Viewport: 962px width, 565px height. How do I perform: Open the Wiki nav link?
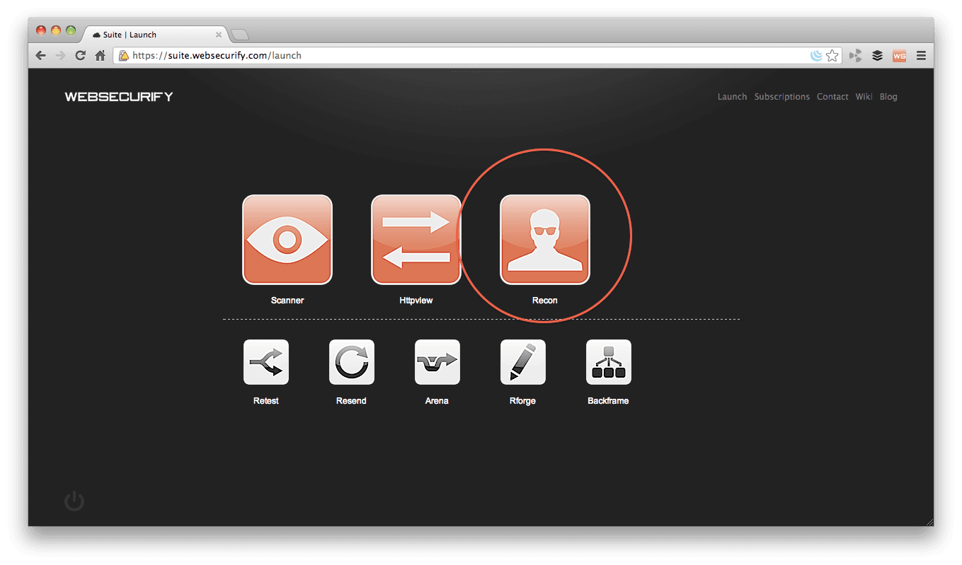pos(864,97)
